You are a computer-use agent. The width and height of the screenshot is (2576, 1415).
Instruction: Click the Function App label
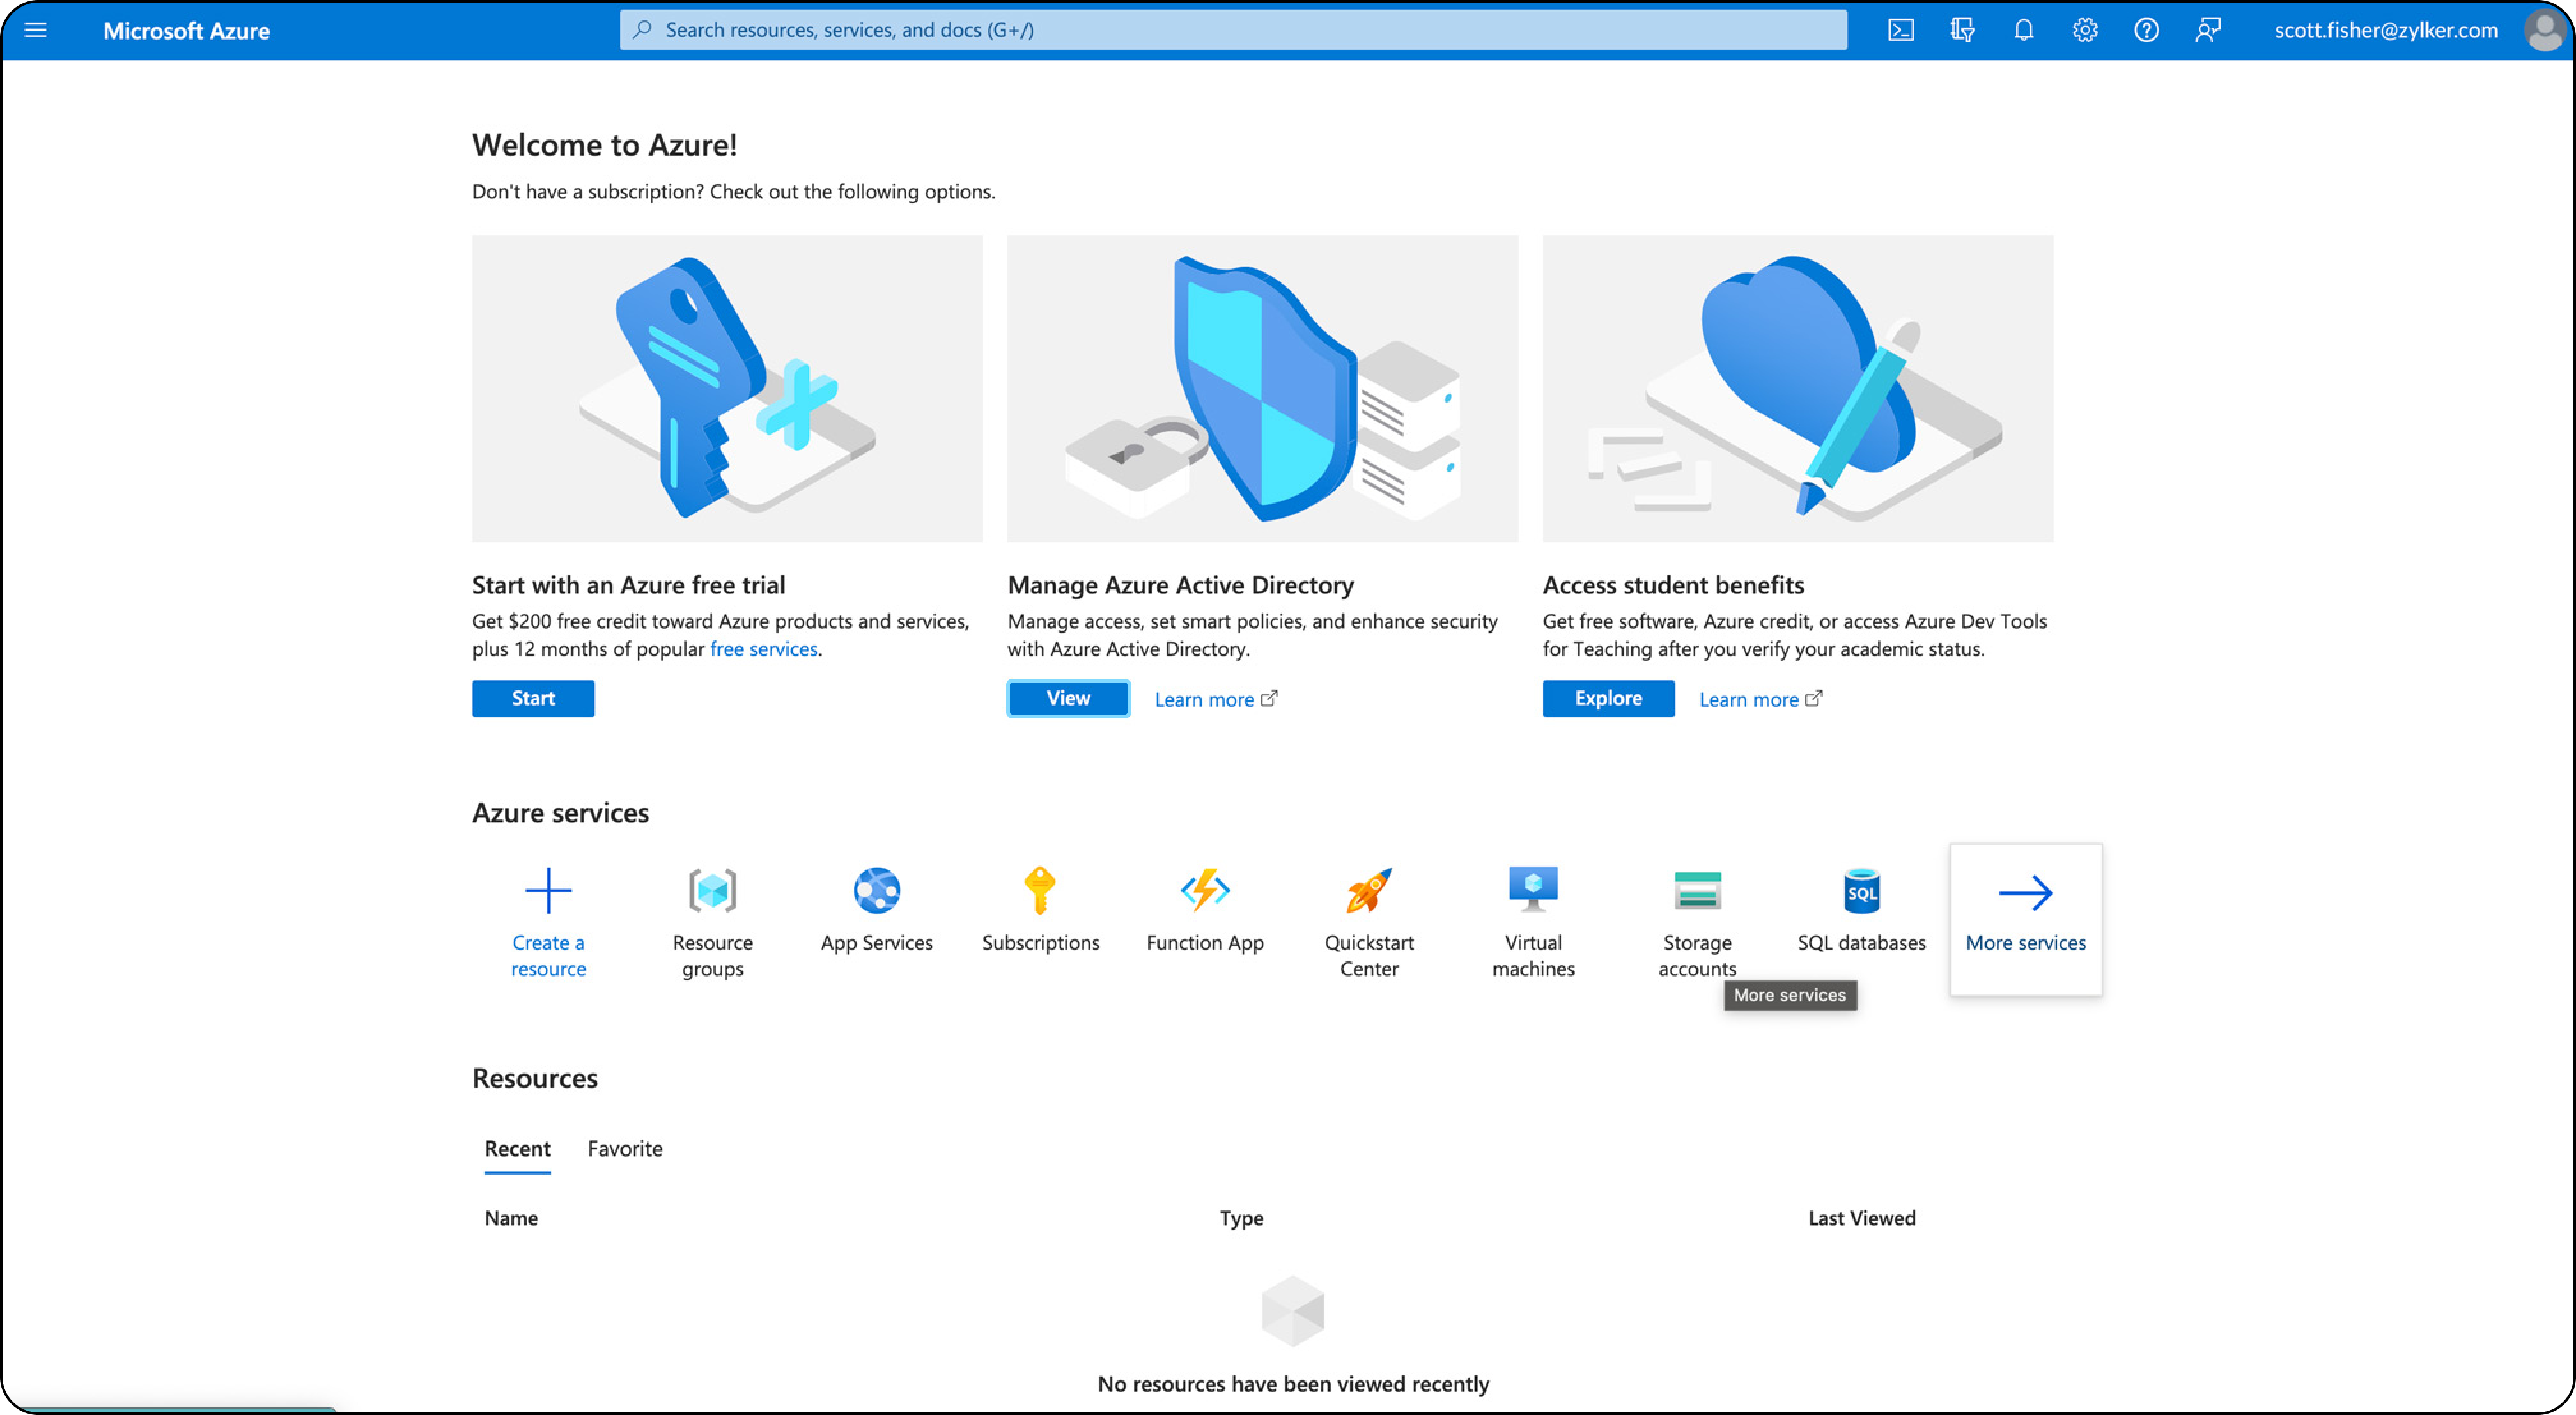[1205, 942]
